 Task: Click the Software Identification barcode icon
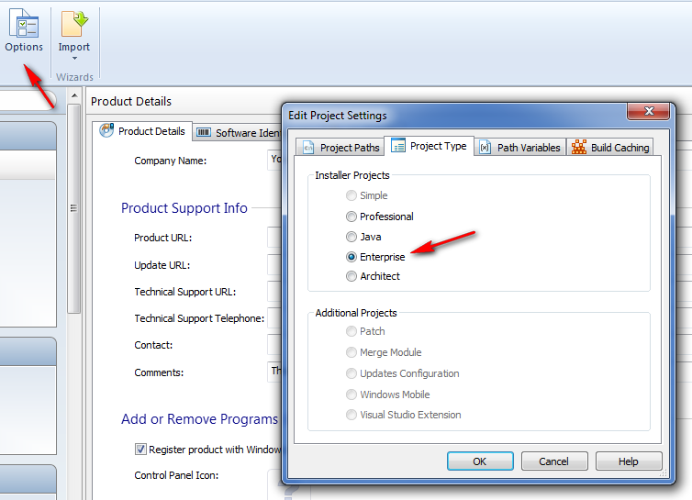click(x=204, y=132)
